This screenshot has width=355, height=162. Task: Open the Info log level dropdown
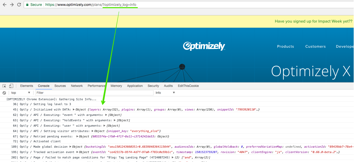click(165, 93)
